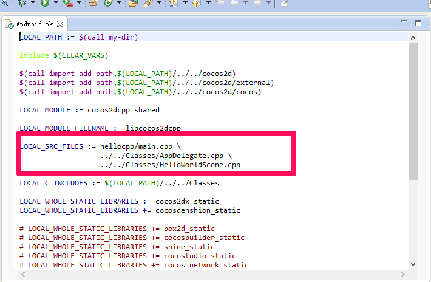Click the import-add-path line ending in cocos2d/external)

point(147,83)
